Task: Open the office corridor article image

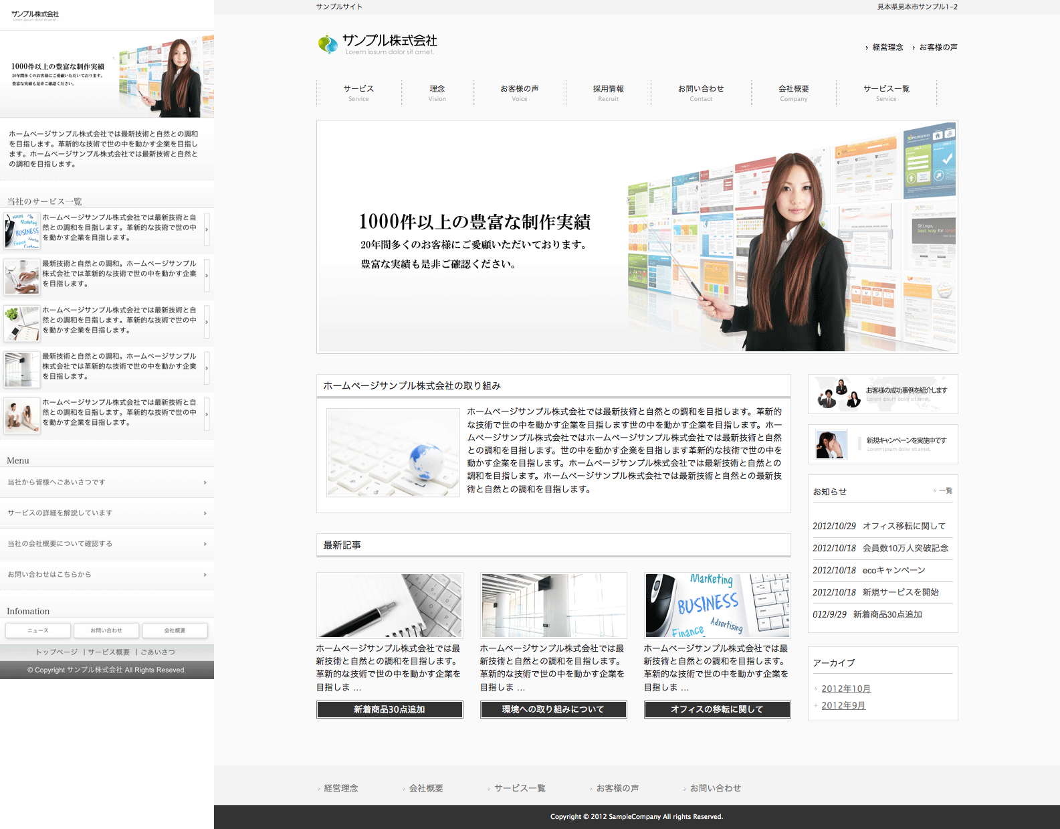Action: 553,605
